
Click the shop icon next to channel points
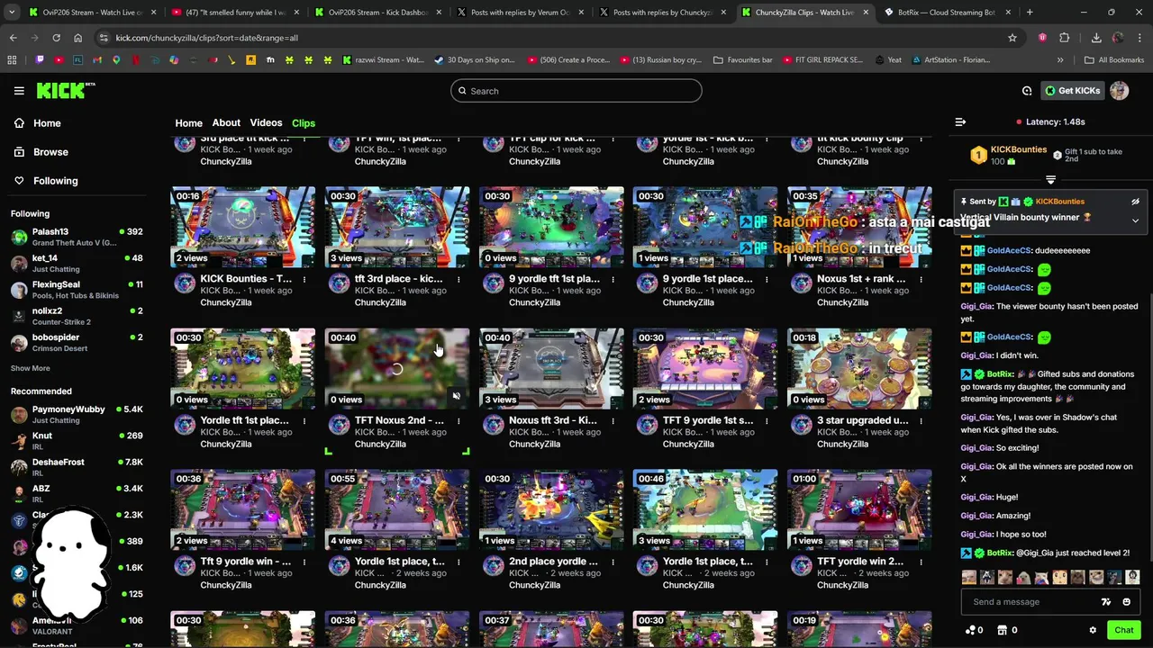pos(1008,630)
